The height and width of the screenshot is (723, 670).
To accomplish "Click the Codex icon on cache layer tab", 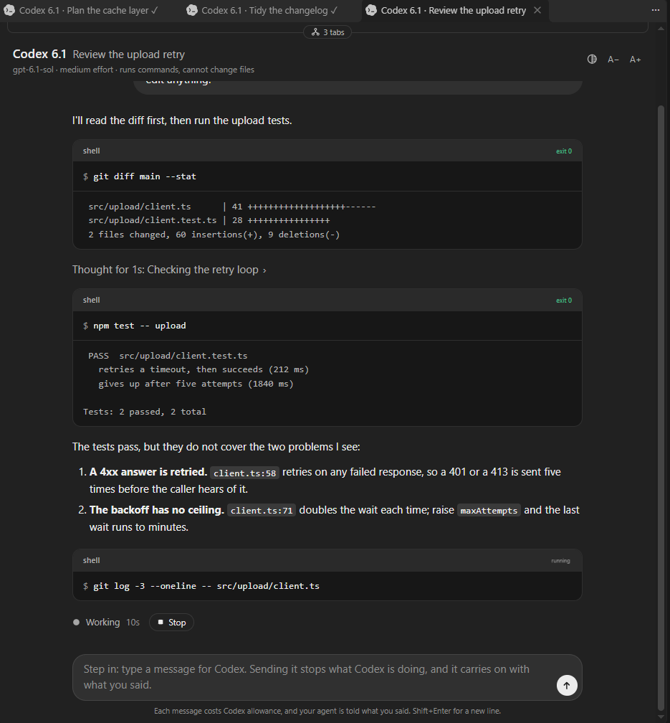I will [x=9, y=10].
